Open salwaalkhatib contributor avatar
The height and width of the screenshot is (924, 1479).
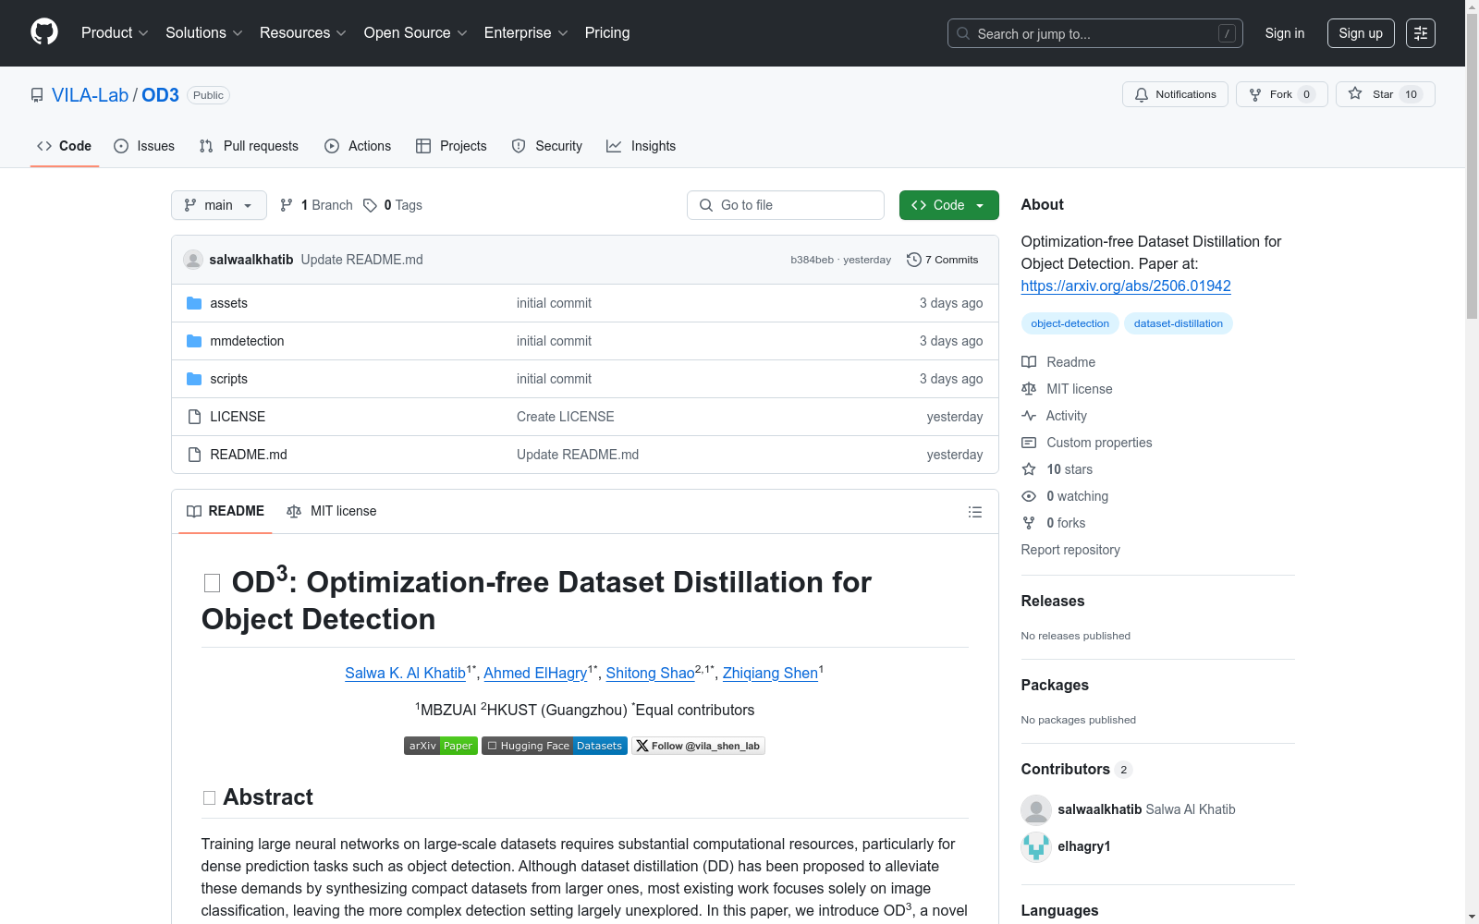click(1036, 809)
